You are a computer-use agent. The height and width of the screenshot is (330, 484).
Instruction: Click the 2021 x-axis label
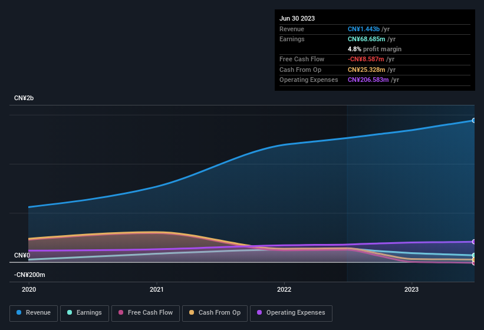[x=156, y=289]
